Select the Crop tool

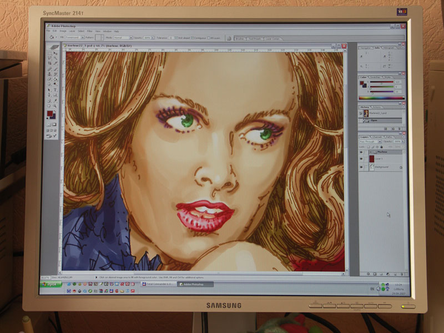(x=50, y=63)
